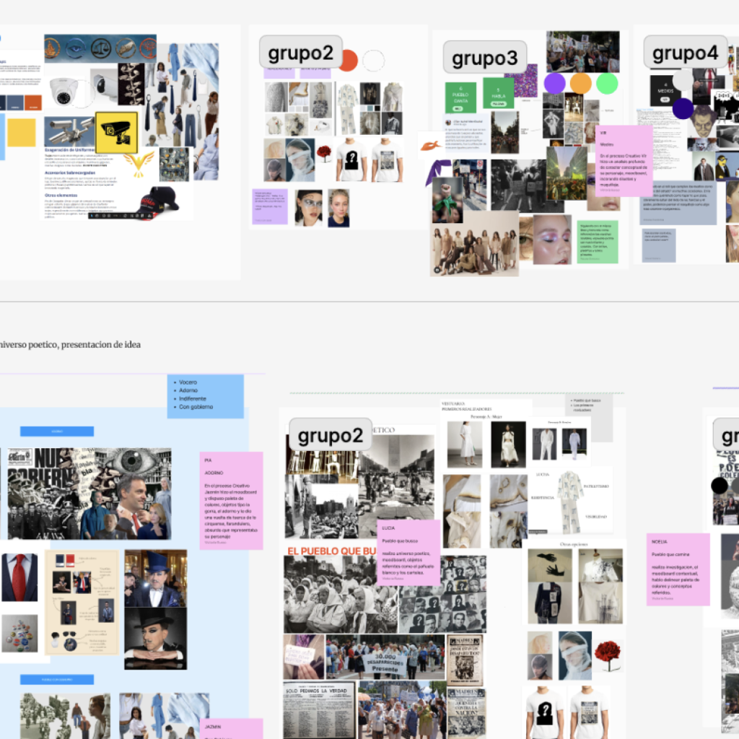Viewport: 739px width, 739px height.
Task: Select the purple scarf image
Action: (437, 172)
